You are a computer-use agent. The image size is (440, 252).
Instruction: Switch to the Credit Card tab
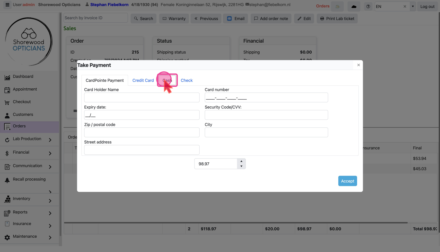[143, 80]
